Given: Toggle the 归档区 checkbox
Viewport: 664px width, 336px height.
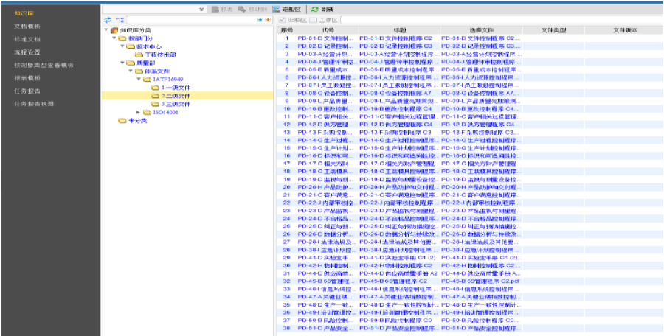Looking at the screenshot, I should click(x=283, y=19).
